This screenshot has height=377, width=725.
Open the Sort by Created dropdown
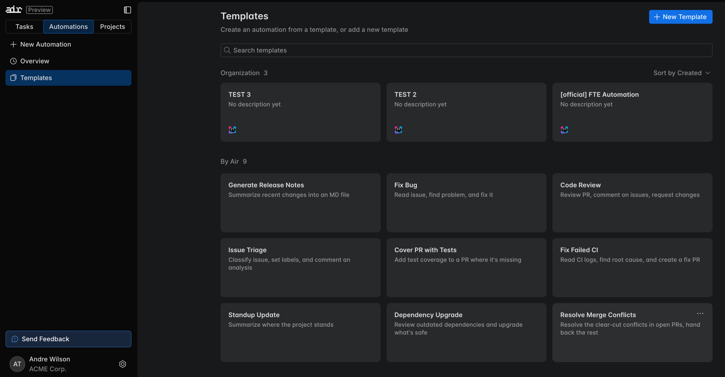(682, 73)
